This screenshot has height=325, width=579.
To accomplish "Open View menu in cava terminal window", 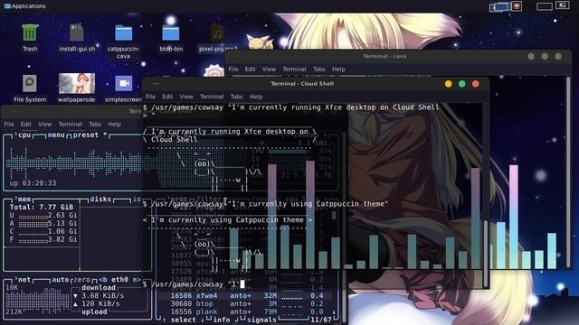I will coord(269,69).
